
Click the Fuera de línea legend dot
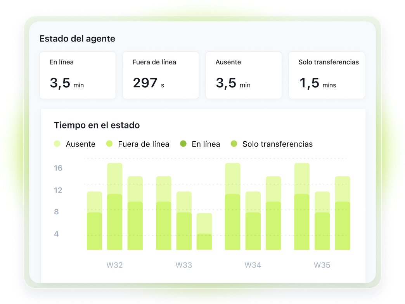coord(109,144)
